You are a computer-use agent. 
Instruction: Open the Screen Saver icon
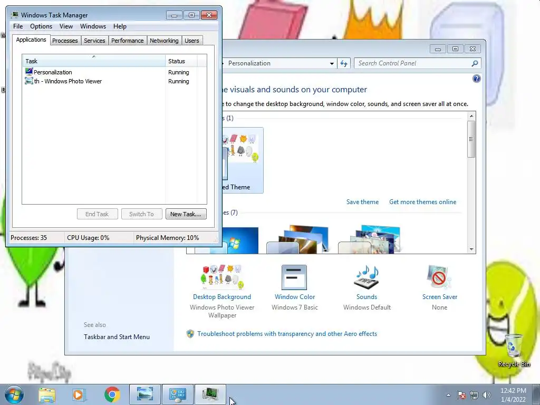439,277
